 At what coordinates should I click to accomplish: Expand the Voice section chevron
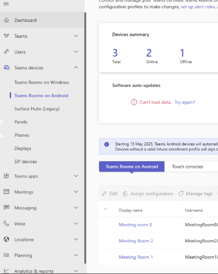pyautogui.click(x=76, y=223)
